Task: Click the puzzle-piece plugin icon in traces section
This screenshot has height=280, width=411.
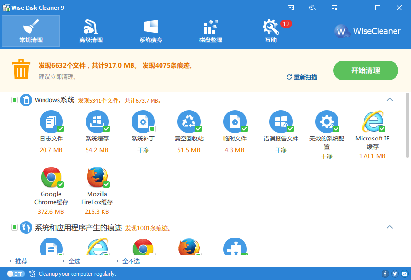Action: 235,247
